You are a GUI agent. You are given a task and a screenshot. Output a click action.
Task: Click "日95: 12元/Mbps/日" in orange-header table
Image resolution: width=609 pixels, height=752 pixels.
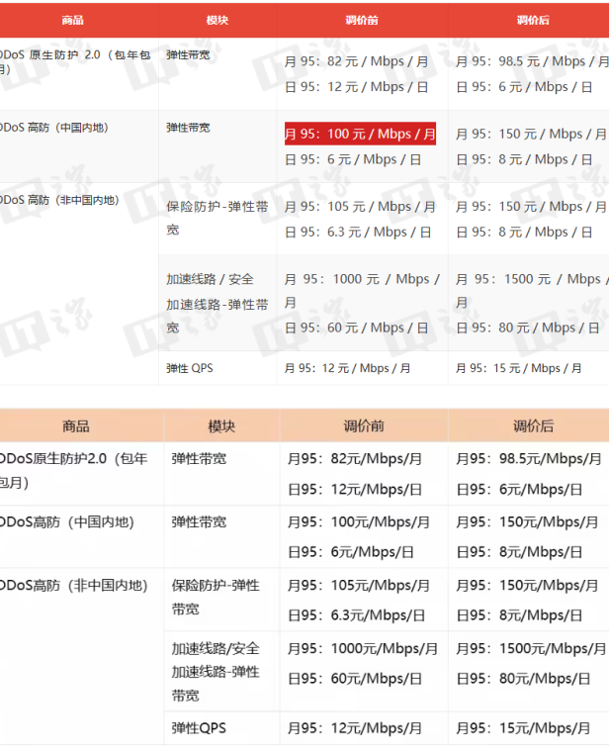pyautogui.click(x=355, y=490)
